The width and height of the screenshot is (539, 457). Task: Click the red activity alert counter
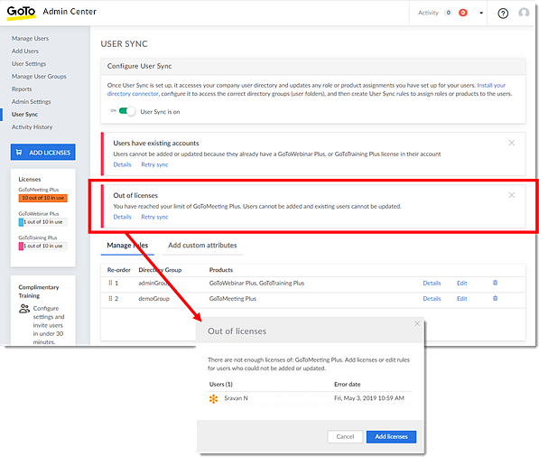pyautogui.click(x=463, y=13)
